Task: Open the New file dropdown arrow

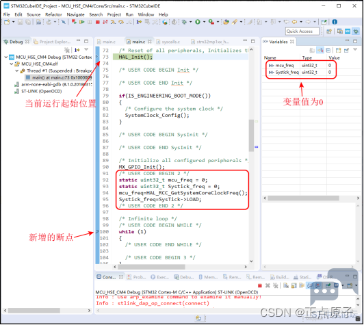Action: point(13,22)
